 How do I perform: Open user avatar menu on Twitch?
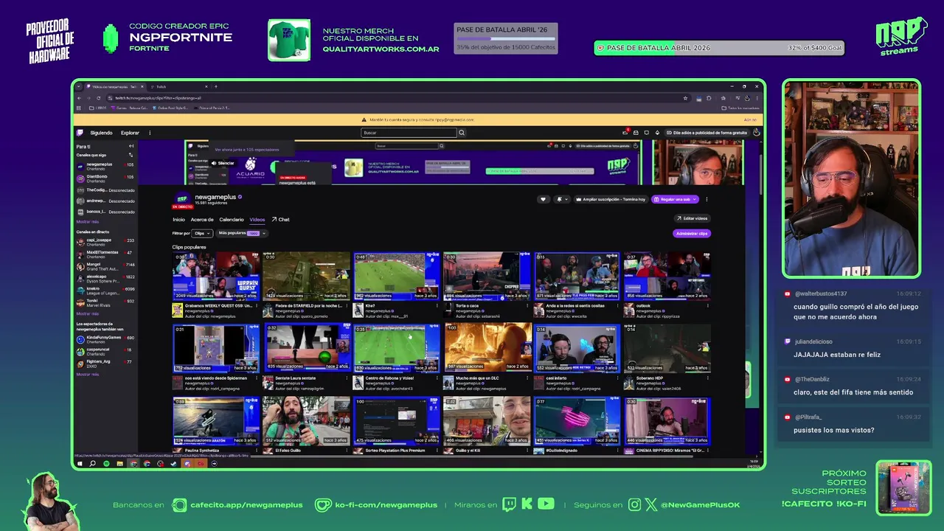(x=757, y=132)
